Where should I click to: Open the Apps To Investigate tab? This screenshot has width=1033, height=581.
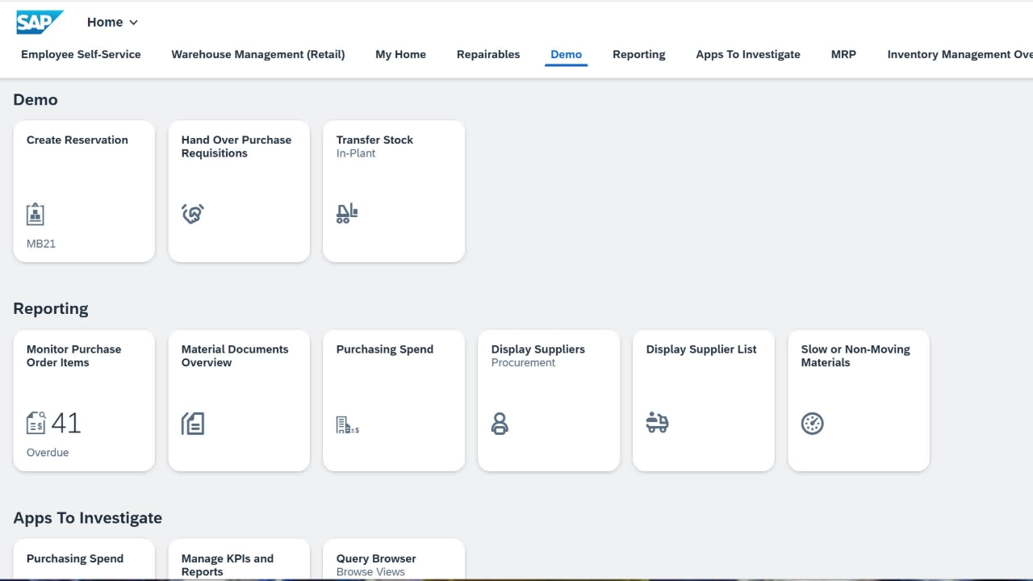pyautogui.click(x=748, y=55)
